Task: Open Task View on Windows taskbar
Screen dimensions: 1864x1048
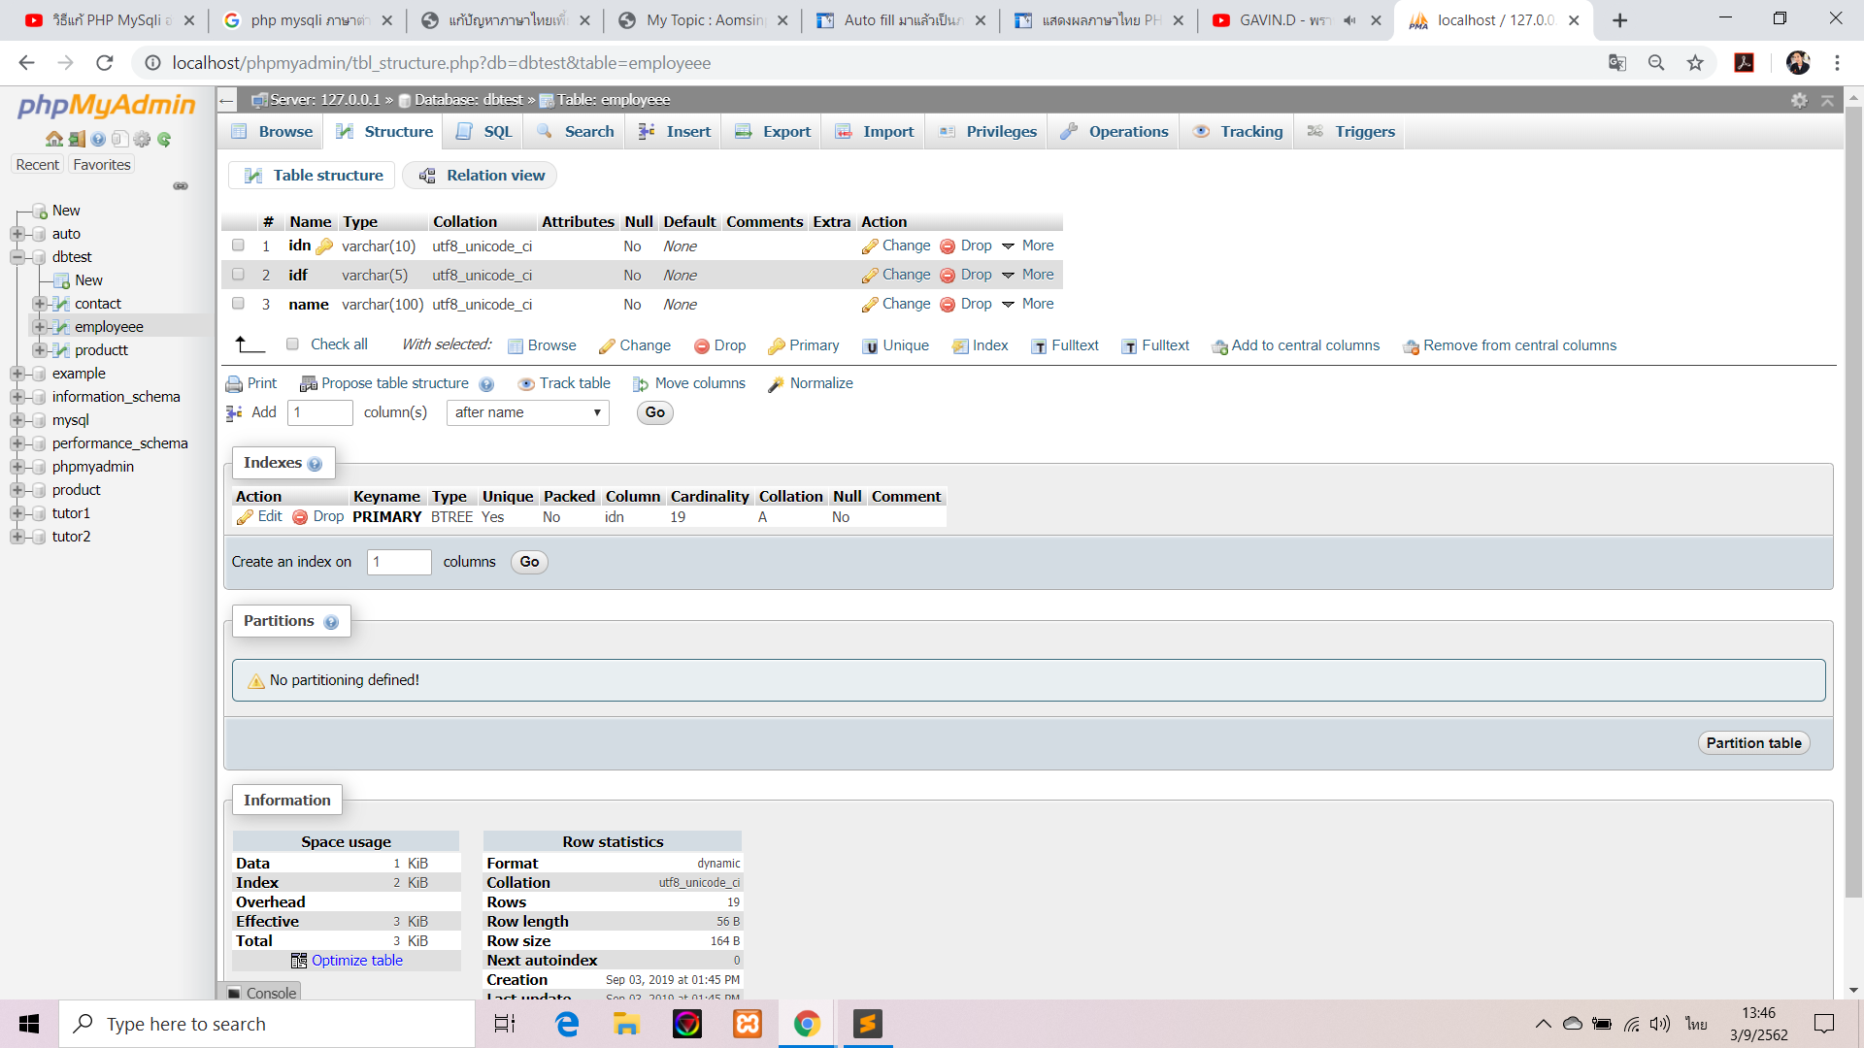Action: coord(505,1024)
